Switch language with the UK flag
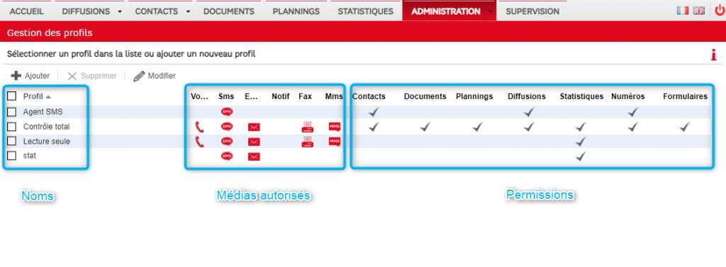 698,11
